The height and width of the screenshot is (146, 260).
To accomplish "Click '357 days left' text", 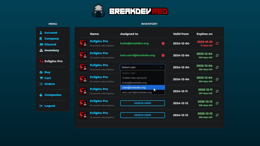I will (205, 93).
